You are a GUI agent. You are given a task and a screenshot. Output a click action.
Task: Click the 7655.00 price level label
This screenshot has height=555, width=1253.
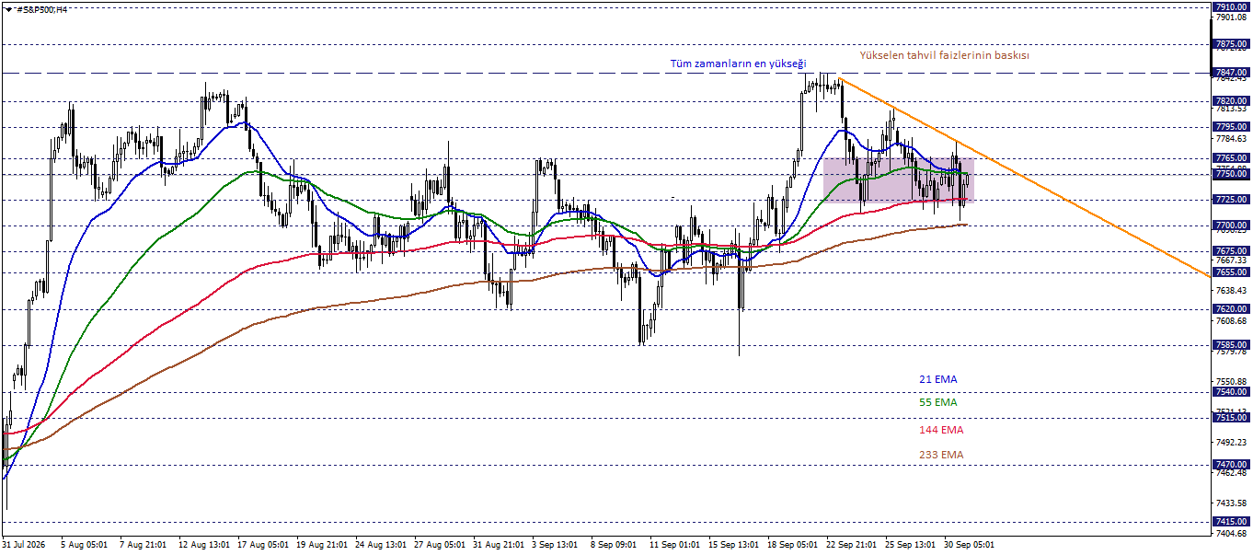[x=1232, y=272]
